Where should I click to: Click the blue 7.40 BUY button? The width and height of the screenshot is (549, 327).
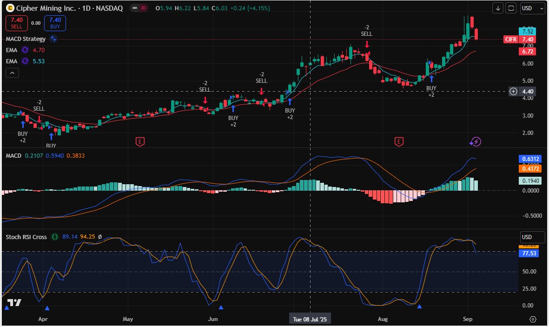click(55, 23)
